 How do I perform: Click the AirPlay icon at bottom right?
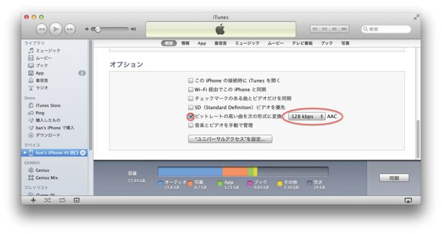408,200
